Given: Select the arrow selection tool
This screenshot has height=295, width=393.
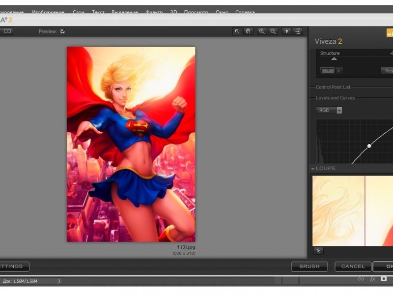Looking at the screenshot, I should coord(237,31).
